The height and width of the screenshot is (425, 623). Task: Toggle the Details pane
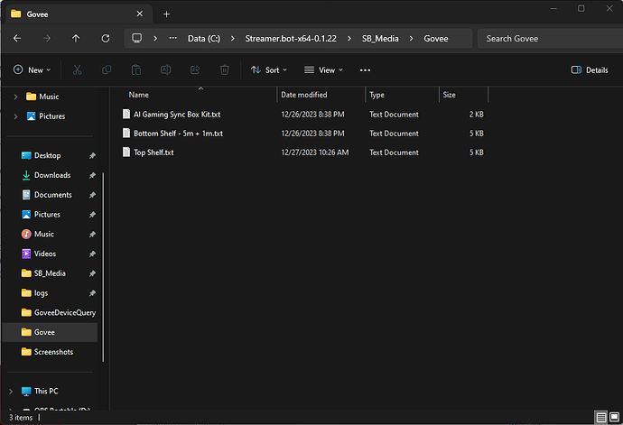point(590,69)
